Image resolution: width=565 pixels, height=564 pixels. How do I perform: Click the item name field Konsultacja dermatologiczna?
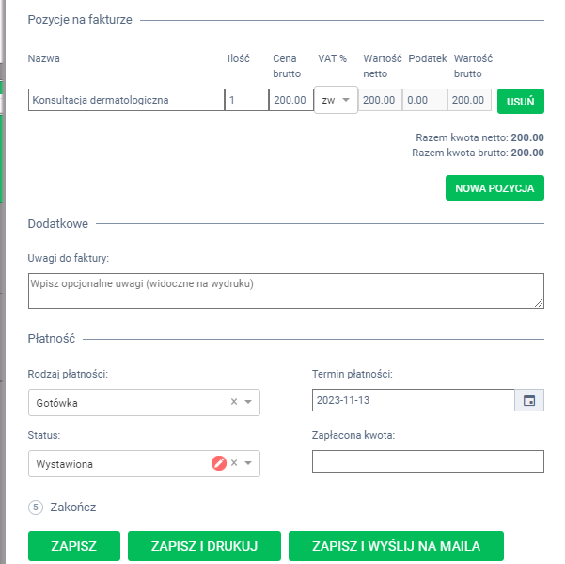pos(126,100)
